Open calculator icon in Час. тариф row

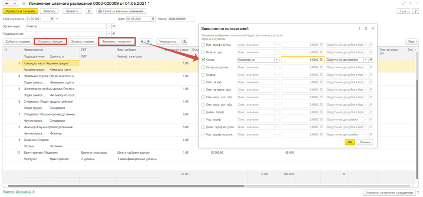[x=321, y=119]
